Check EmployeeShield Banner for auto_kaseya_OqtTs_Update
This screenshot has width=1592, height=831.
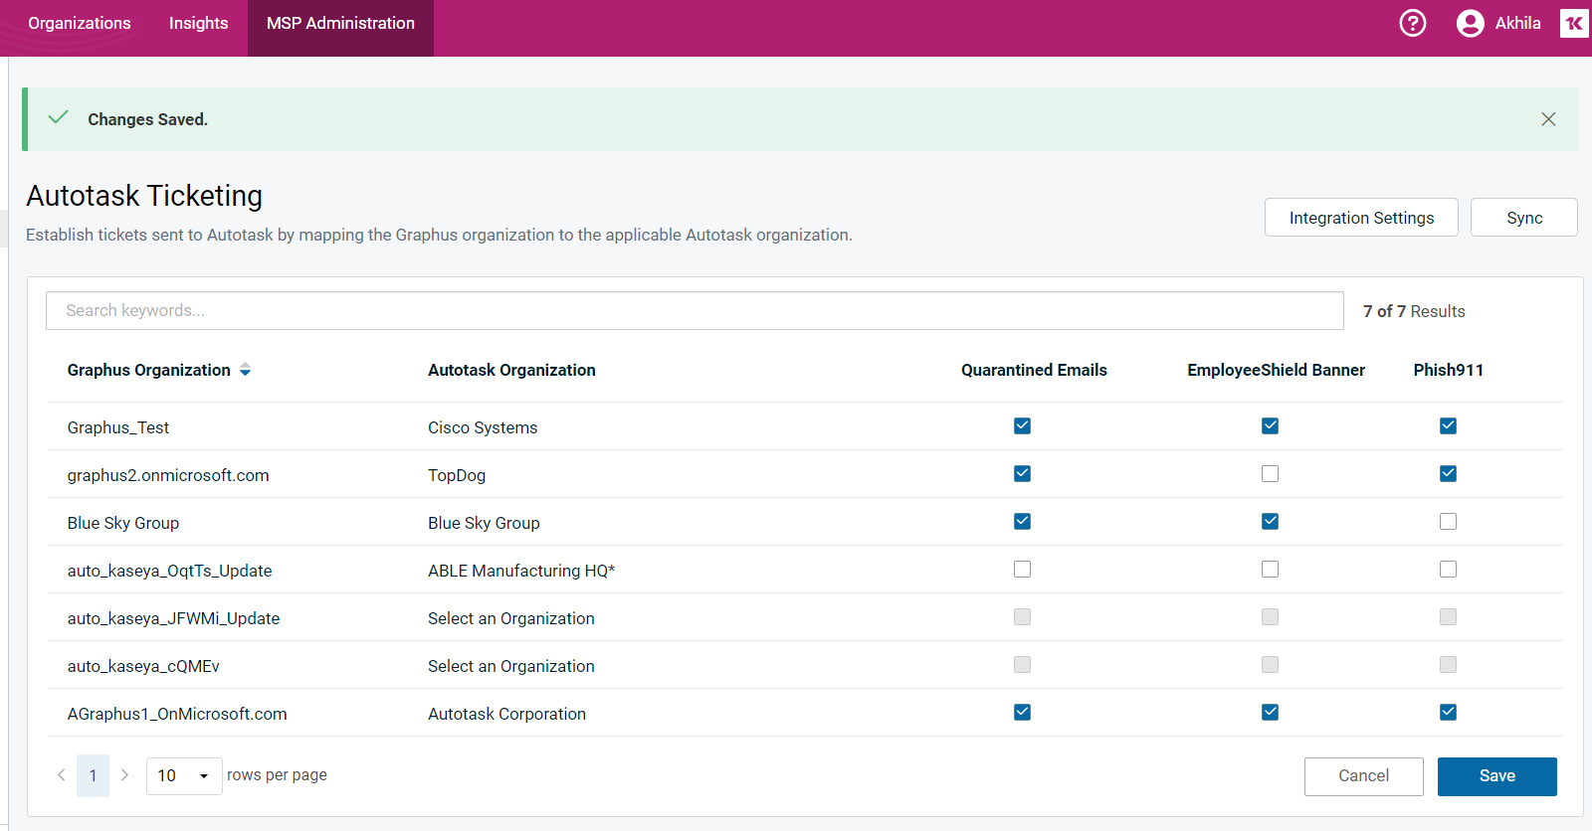(1270, 569)
